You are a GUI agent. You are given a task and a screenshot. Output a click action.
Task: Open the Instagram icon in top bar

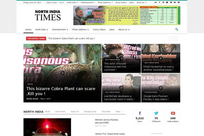coord(163,2)
